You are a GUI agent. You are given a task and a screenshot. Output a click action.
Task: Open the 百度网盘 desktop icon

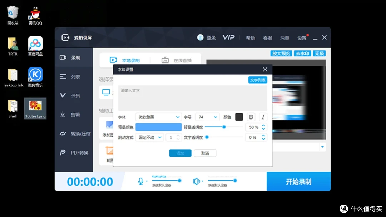click(35, 46)
